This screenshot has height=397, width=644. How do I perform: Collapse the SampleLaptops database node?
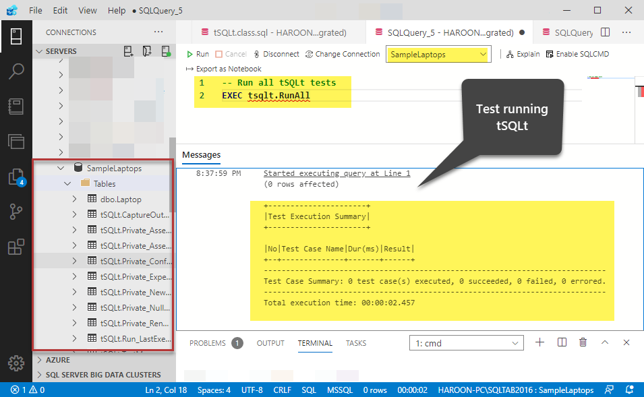[61, 169]
